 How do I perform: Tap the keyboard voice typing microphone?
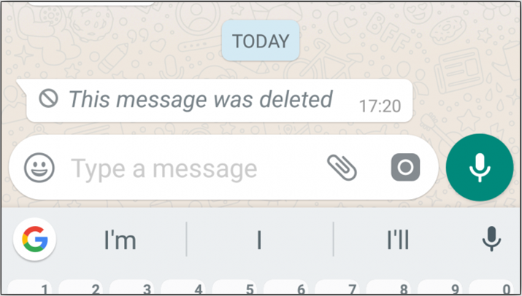tap(492, 239)
